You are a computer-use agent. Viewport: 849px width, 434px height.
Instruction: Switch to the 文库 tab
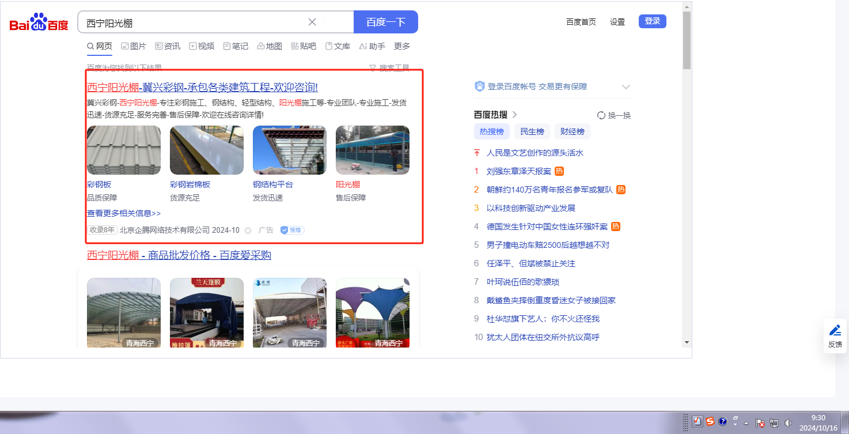(x=338, y=46)
